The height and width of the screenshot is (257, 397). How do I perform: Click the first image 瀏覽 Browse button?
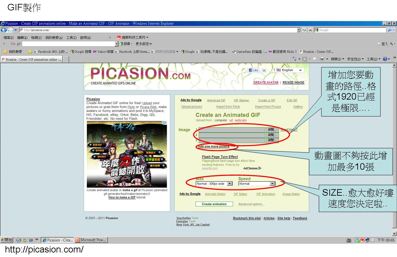(x=272, y=129)
